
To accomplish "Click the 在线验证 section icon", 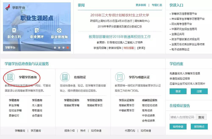I will pyautogui.click(x=65, y=77).
